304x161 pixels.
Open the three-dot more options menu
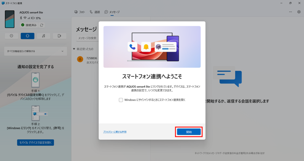pyautogui.click(x=290, y=12)
